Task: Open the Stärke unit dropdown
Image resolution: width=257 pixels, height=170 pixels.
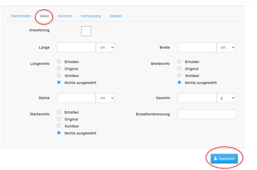Action: 105,98
